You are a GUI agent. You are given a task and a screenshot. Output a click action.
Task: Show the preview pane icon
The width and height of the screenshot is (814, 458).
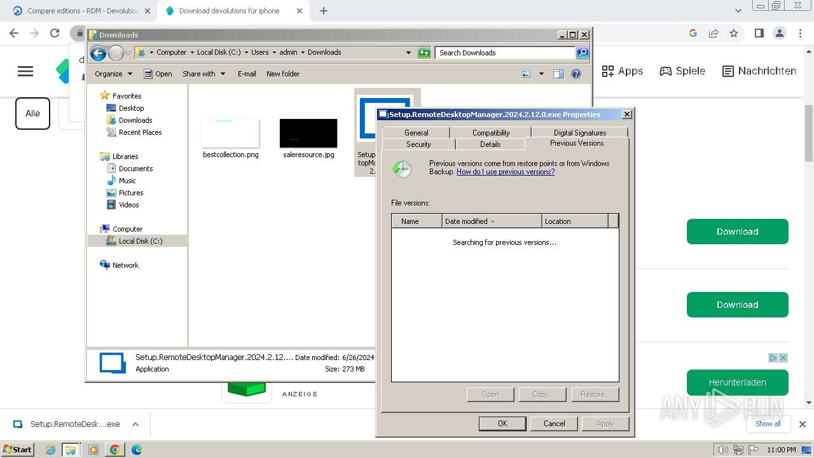point(558,74)
